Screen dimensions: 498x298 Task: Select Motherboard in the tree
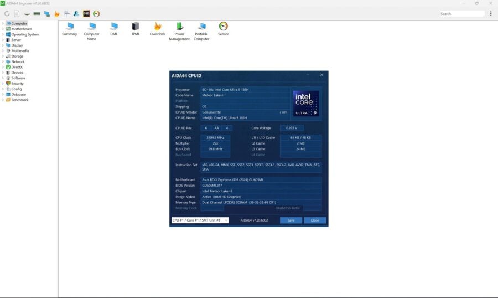[x=22, y=29]
